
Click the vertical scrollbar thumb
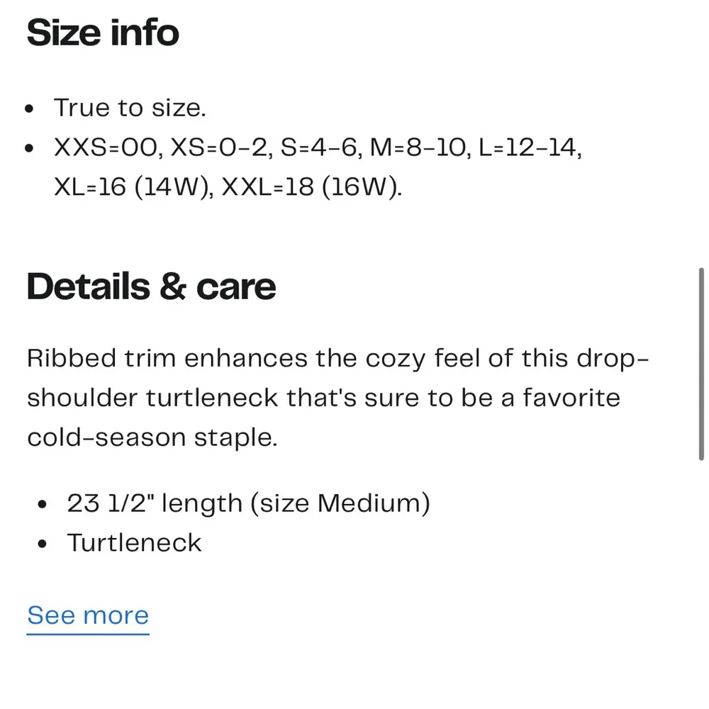(x=701, y=364)
